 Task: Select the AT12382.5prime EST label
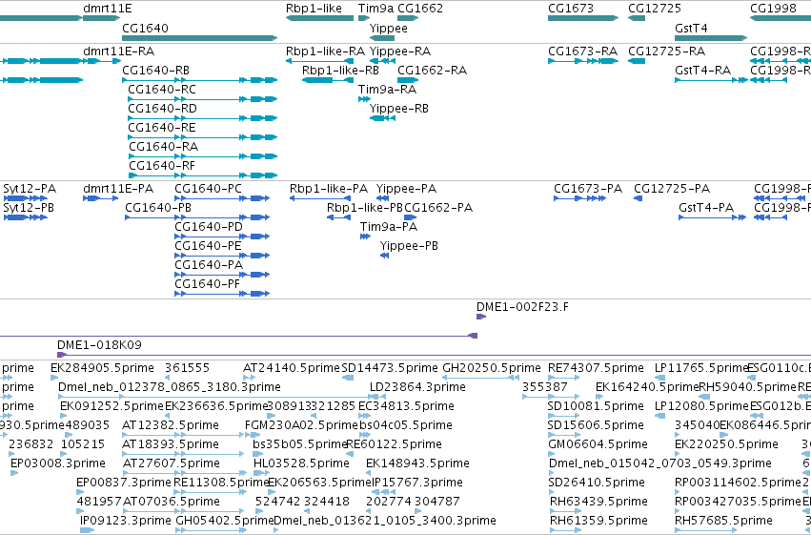[171, 426]
